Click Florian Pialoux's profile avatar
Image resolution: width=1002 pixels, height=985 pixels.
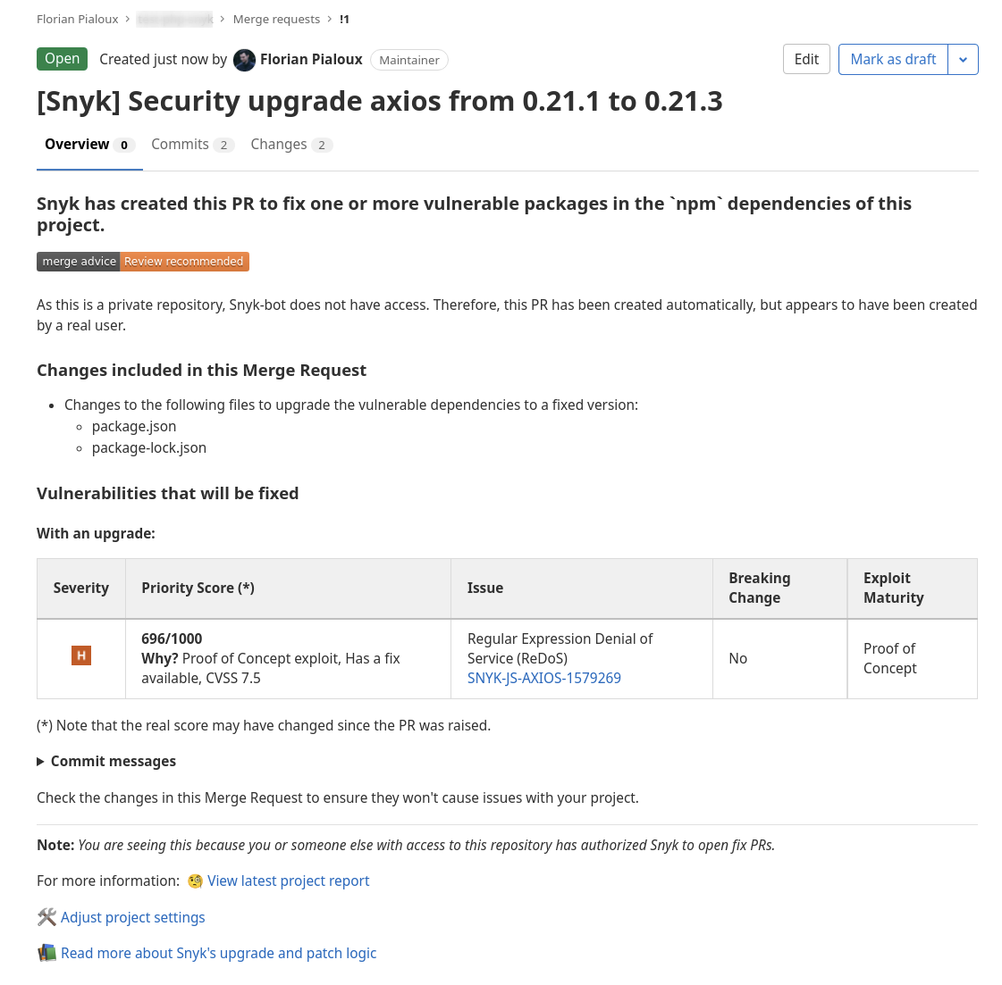coord(244,60)
